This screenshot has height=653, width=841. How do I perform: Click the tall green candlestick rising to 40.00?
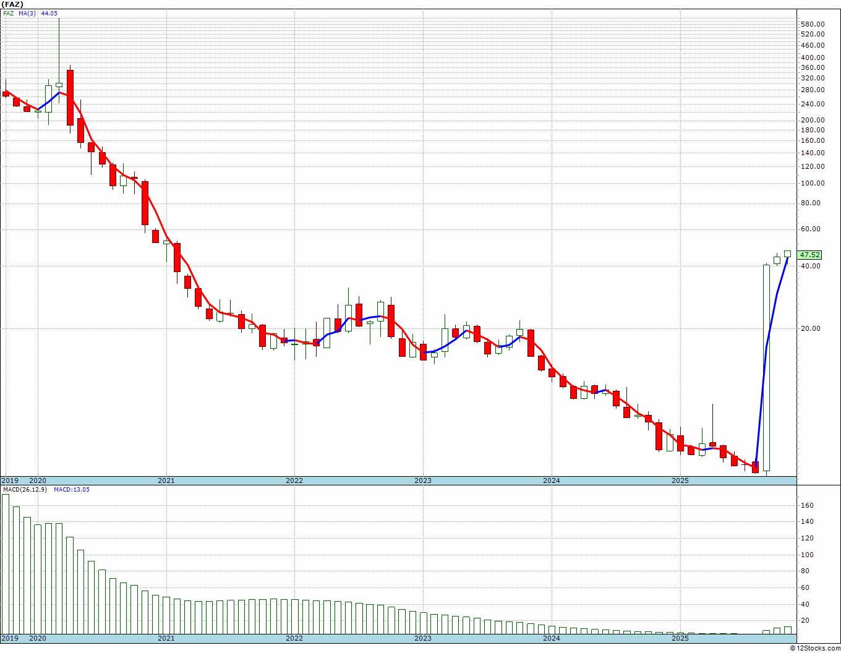point(766,368)
